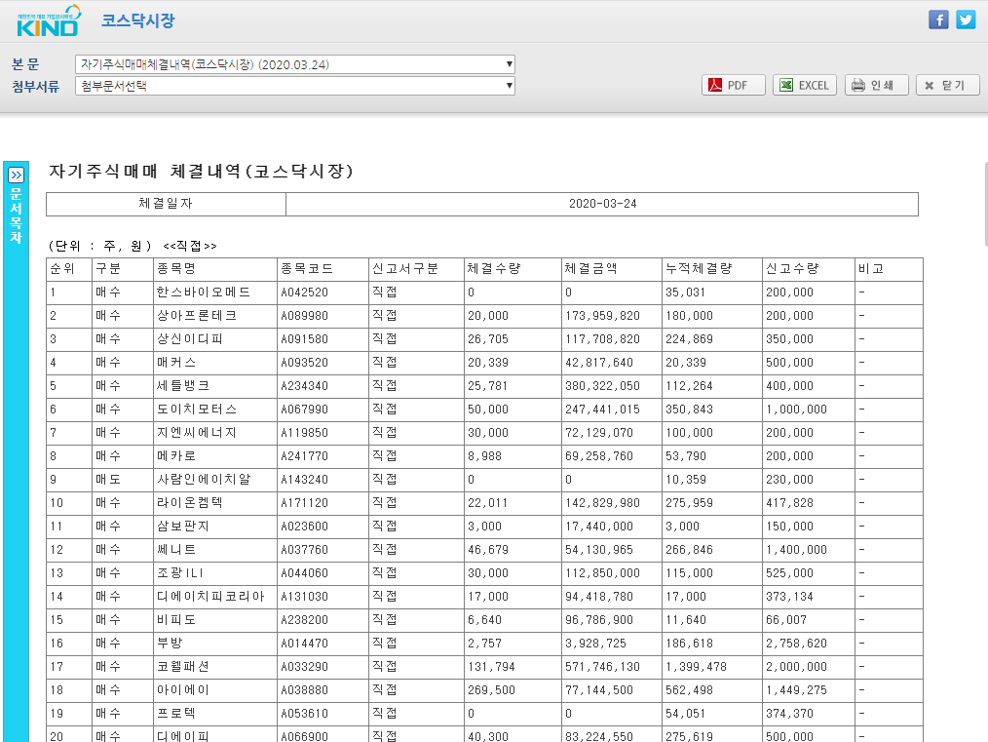The width and height of the screenshot is (988, 742).
Task: Click stock code A171120
Action: [x=304, y=503]
